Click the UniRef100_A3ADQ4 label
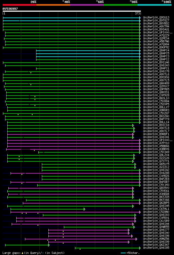 (x=156, y=194)
